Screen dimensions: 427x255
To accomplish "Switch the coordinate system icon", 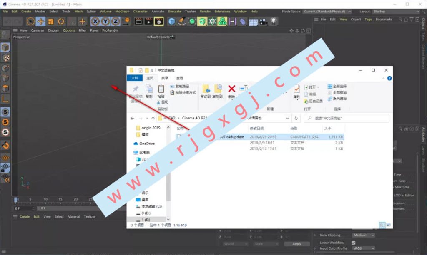I will (x=126, y=21).
